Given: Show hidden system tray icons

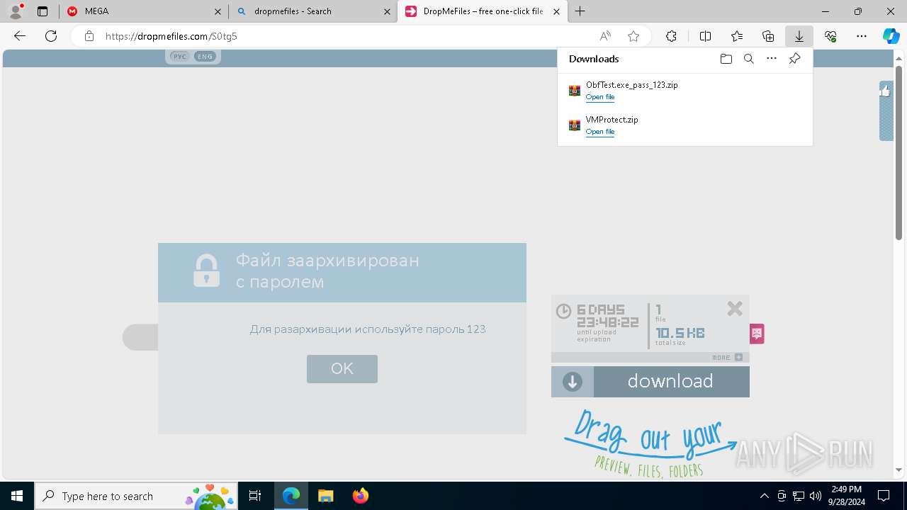Looking at the screenshot, I should point(764,496).
